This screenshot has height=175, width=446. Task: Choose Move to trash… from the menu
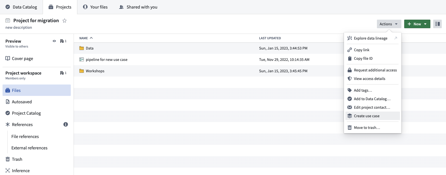(x=372, y=127)
